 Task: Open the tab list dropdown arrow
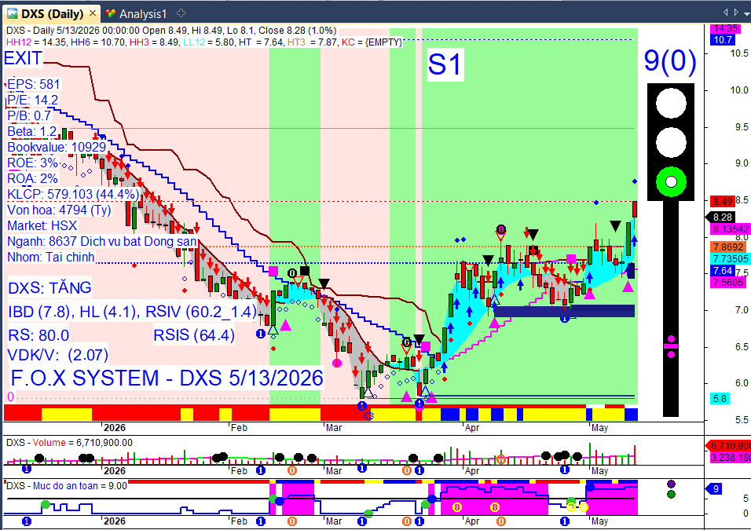[747, 13]
